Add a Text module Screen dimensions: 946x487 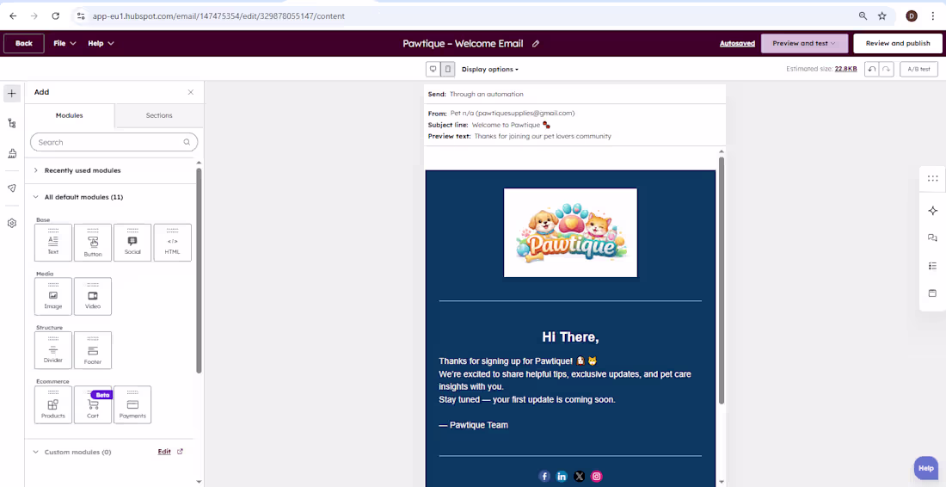[53, 243]
